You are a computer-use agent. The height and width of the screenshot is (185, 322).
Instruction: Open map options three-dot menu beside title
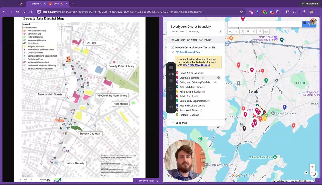221,26
